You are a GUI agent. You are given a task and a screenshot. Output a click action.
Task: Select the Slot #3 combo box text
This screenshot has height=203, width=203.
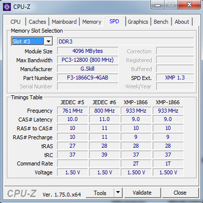28,41
